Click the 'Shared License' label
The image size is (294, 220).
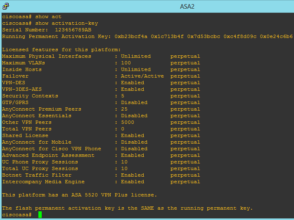tap(25, 135)
